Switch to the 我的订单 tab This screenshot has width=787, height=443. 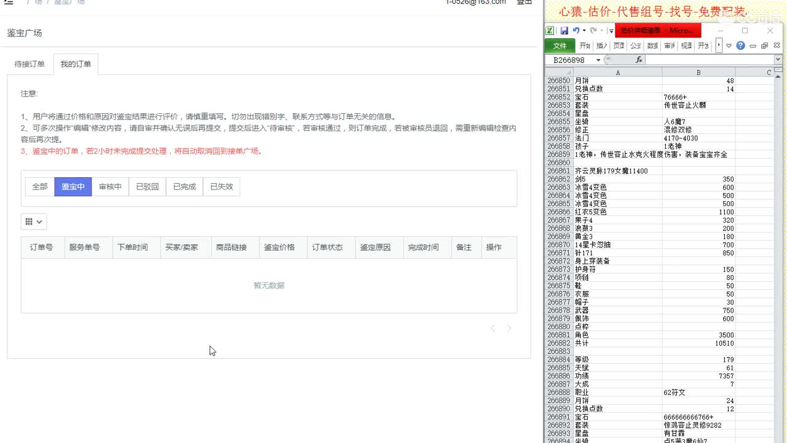click(76, 64)
